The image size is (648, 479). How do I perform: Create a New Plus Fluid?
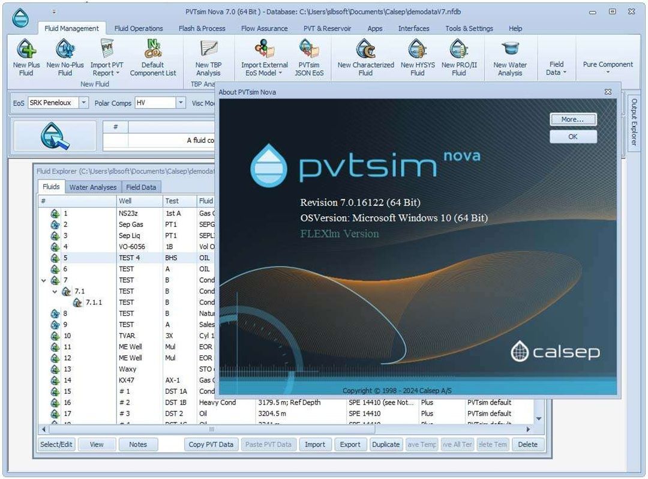pos(25,57)
